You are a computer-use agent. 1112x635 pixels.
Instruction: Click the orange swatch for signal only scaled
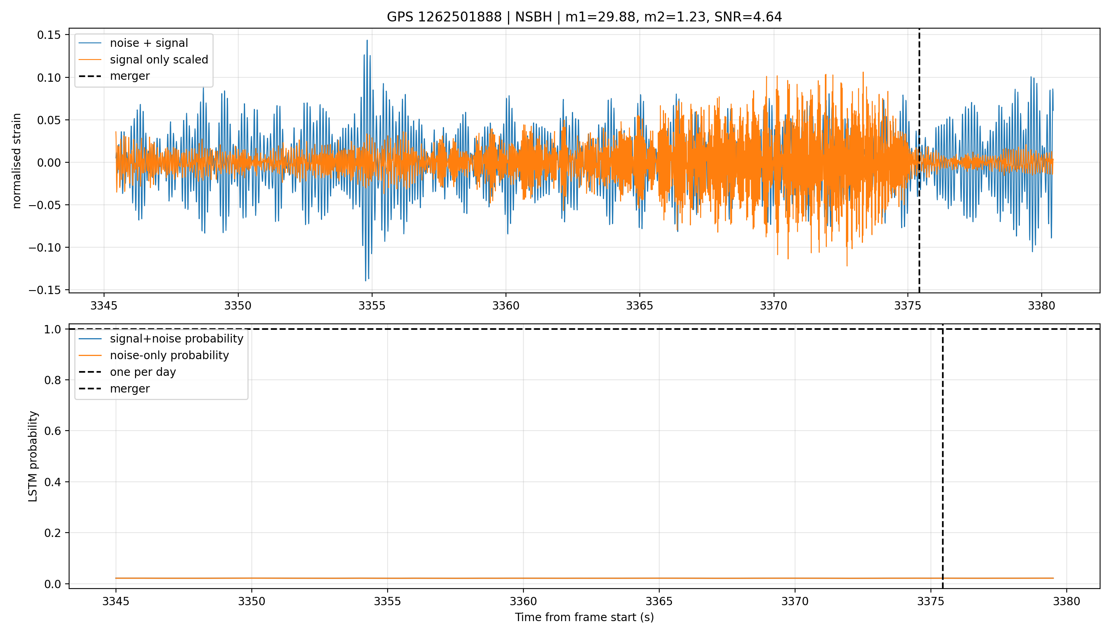[90, 60]
